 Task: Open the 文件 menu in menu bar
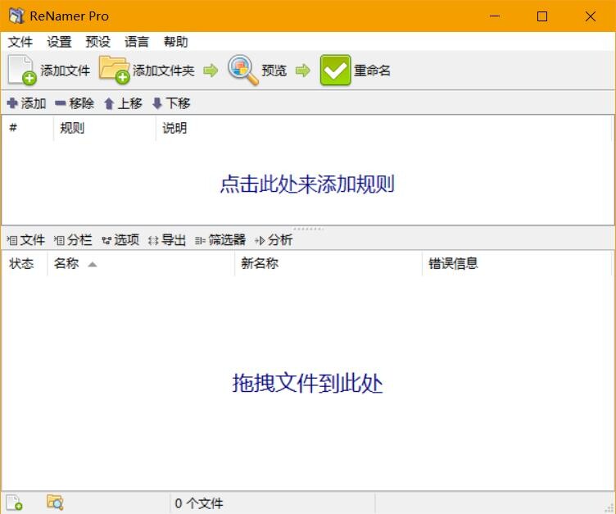point(20,42)
